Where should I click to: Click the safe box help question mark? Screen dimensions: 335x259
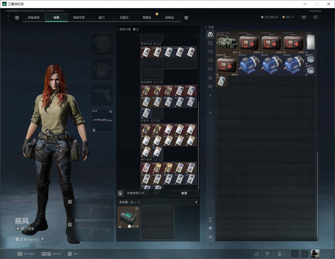tap(138, 202)
